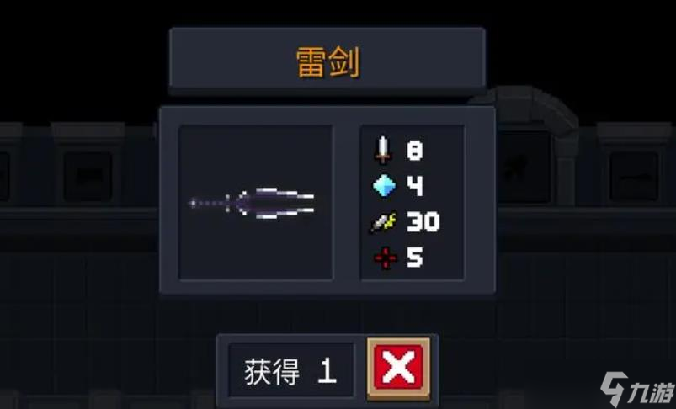The image size is (676, 409).
Task: Click the energy cost value 4
Action: click(x=415, y=186)
